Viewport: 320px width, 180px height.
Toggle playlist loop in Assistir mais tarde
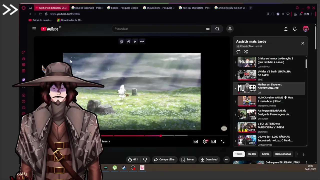pyautogui.click(x=238, y=52)
